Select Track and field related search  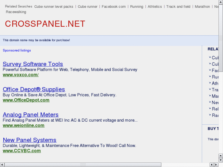[178, 7]
